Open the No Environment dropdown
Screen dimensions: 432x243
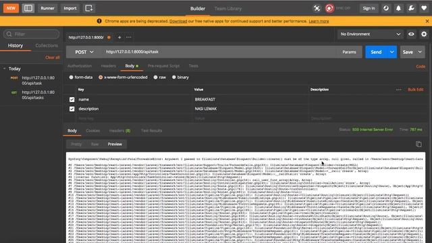(x=371, y=34)
